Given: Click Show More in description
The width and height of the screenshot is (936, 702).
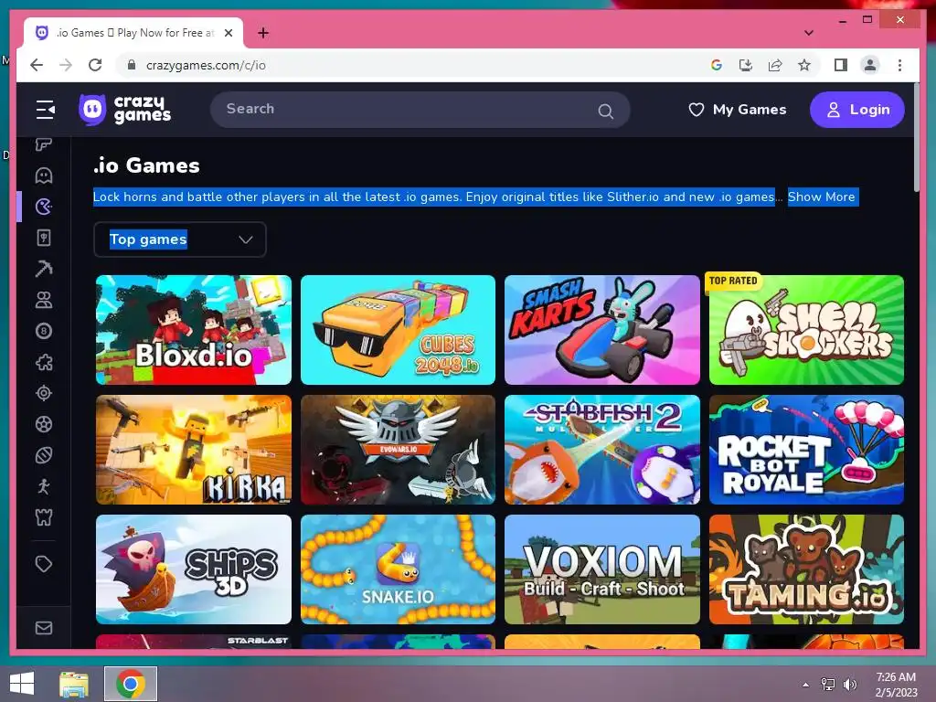Looking at the screenshot, I should (x=822, y=197).
